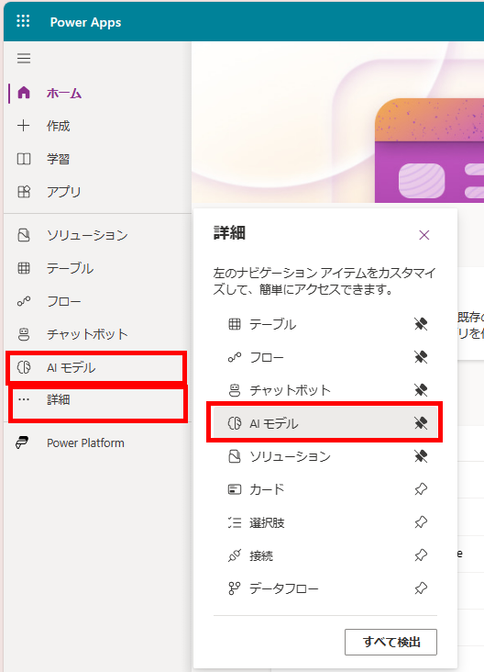Click the apps icon beside アプリ
The width and height of the screenshot is (484, 672).
(24, 192)
